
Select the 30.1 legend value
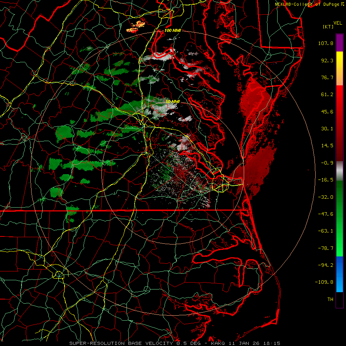(327, 129)
